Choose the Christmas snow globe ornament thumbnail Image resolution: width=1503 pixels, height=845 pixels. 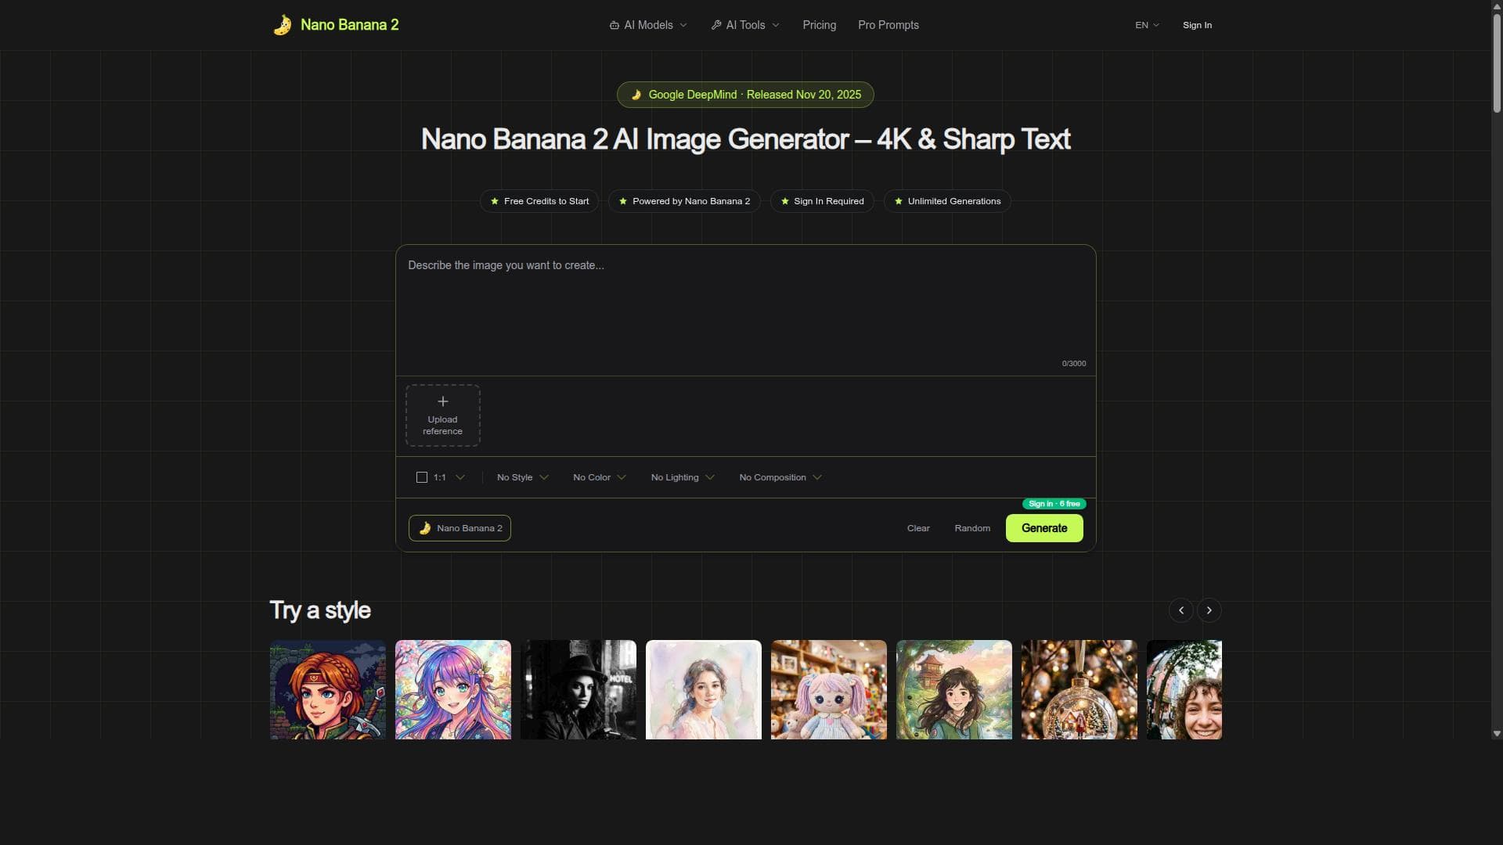point(1079,689)
